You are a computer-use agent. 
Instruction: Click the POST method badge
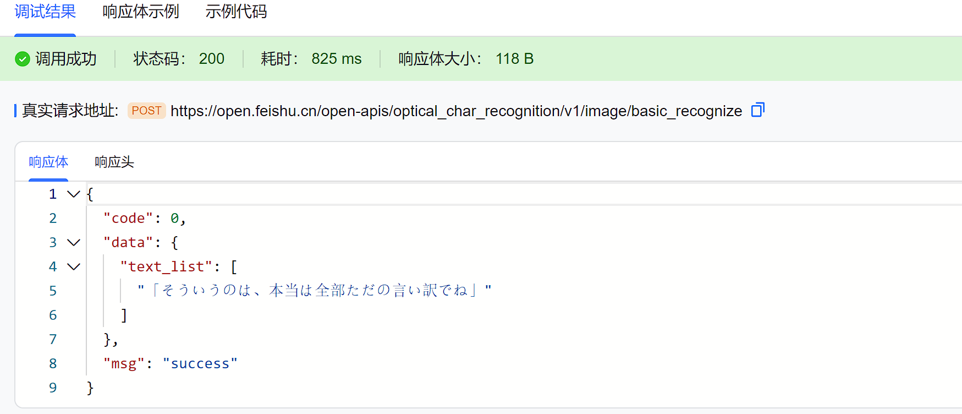tap(146, 111)
